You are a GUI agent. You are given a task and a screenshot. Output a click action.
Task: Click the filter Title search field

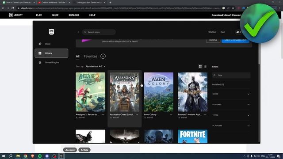(231, 76)
